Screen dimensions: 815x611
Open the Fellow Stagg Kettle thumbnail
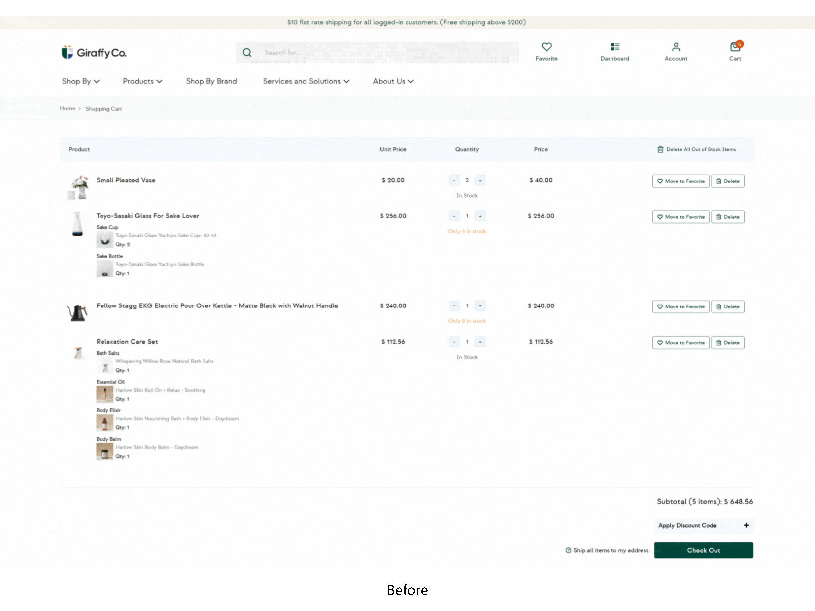click(x=77, y=312)
